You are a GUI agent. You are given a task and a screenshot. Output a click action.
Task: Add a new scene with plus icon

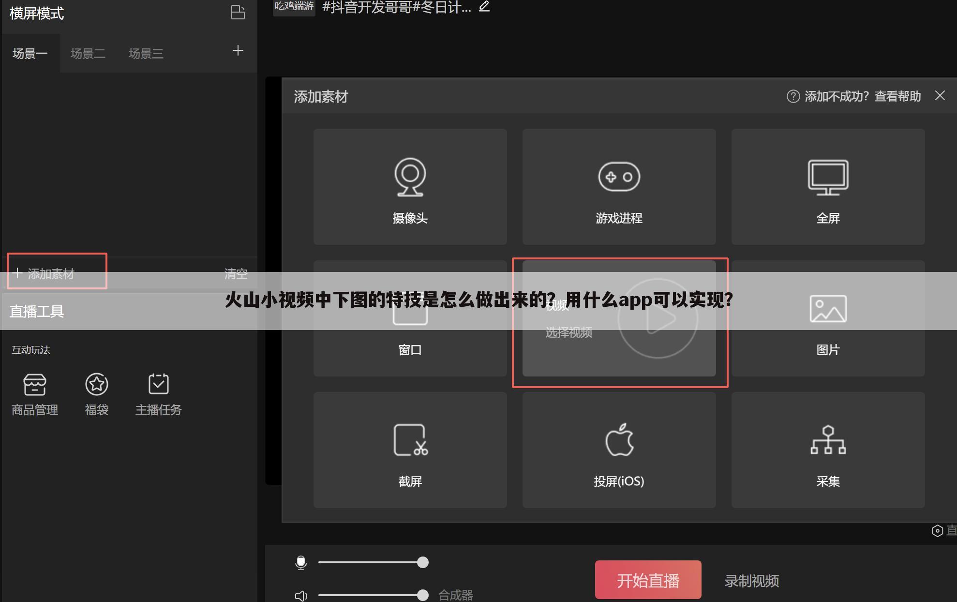tap(238, 50)
